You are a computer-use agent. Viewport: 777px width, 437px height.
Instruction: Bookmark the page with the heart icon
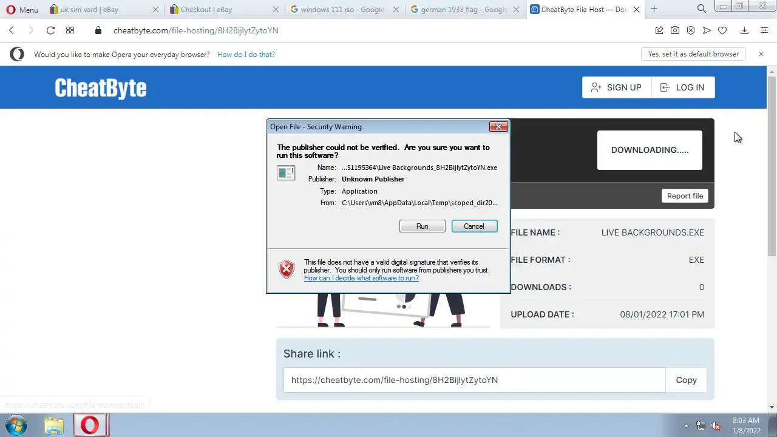(722, 30)
